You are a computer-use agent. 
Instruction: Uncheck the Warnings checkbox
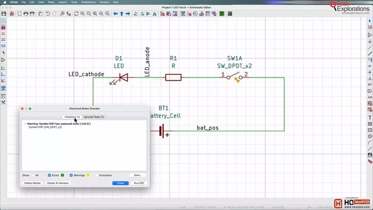pos(71,175)
